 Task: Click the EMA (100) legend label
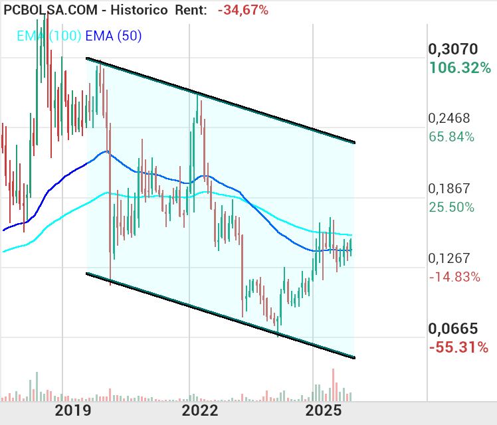(x=48, y=37)
